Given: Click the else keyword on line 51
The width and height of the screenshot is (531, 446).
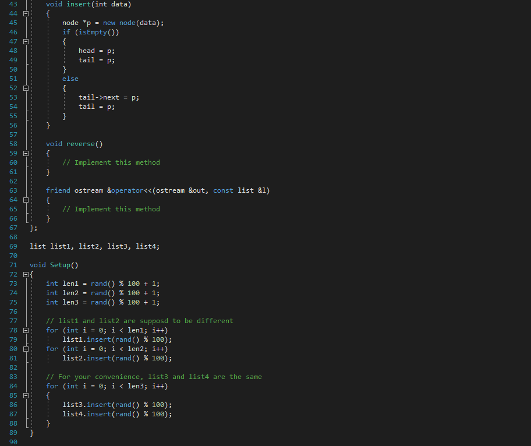Looking at the screenshot, I should click(x=70, y=79).
